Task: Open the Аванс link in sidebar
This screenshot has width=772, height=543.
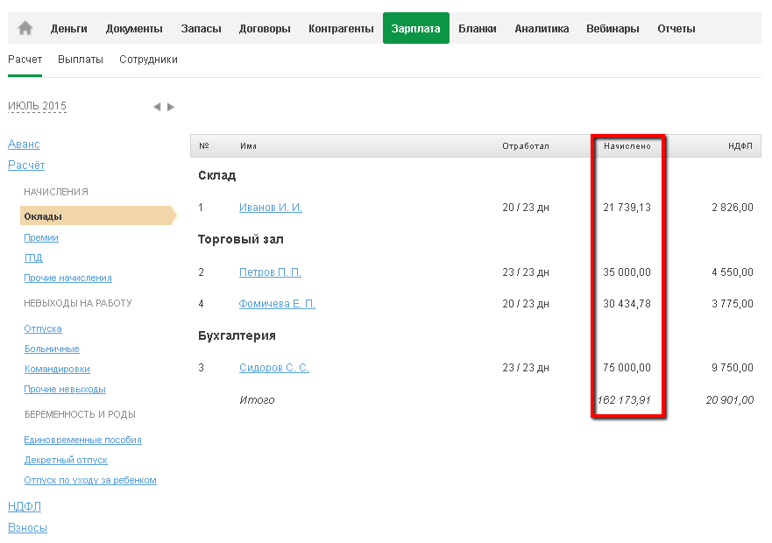Action: 24,145
